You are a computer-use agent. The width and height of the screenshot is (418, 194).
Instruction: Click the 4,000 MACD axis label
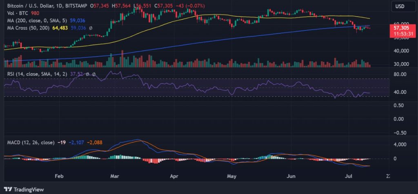click(x=400, y=144)
